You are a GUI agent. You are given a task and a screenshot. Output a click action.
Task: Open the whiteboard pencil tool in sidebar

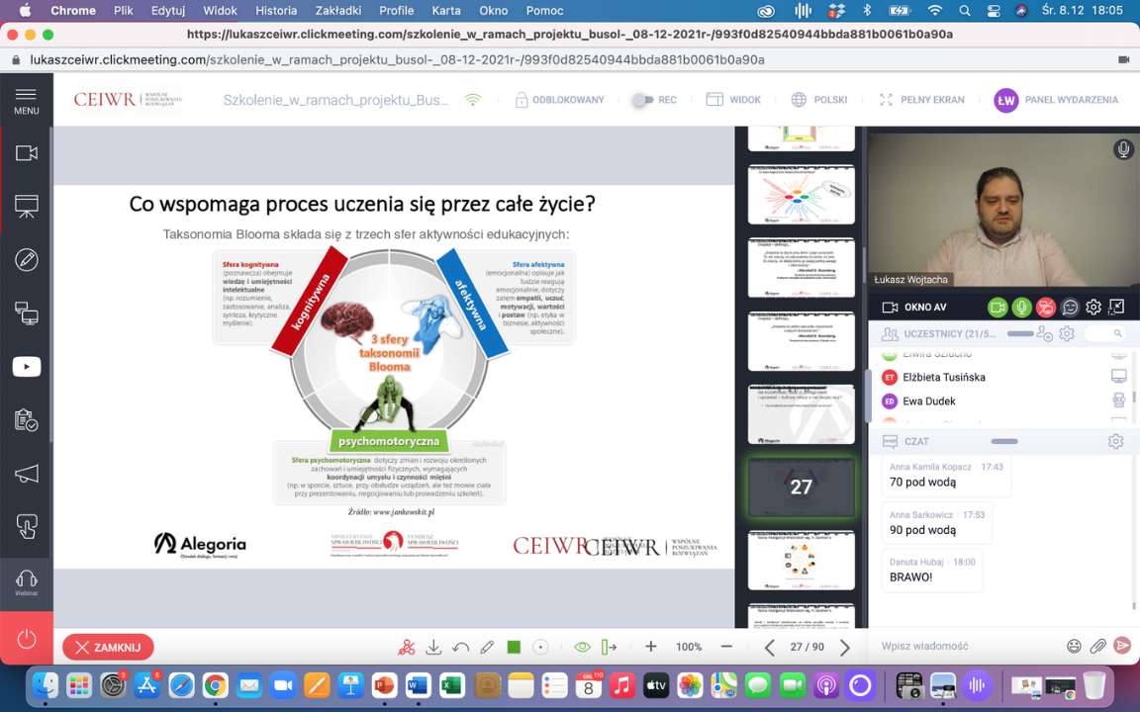pos(27,260)
